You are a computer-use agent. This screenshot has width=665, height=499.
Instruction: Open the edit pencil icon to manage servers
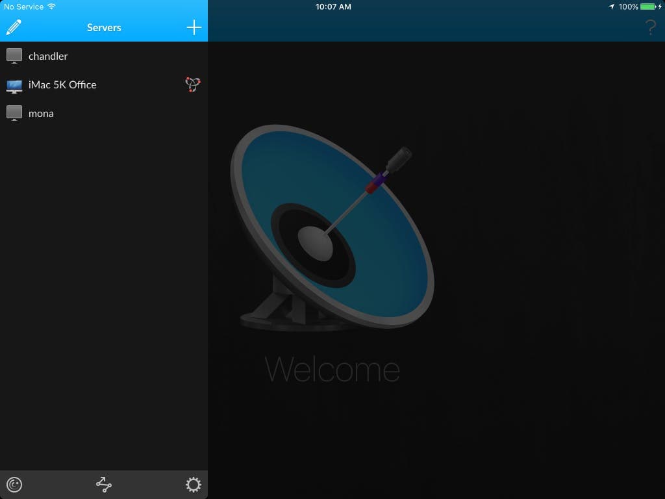[14, 28]
